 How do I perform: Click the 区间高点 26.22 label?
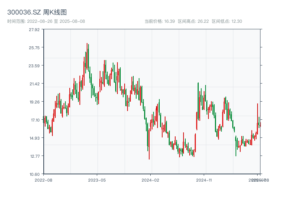tap(193, 21)
